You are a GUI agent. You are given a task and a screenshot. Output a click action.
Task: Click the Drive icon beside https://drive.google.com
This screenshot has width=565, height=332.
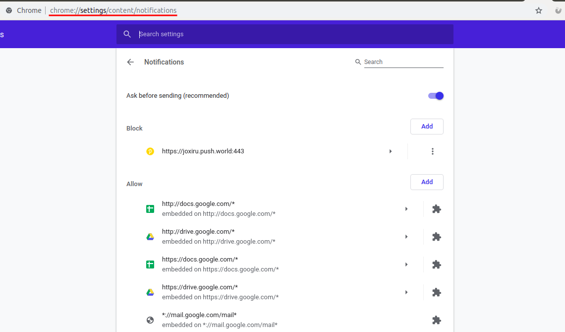[x=150, y=292]
